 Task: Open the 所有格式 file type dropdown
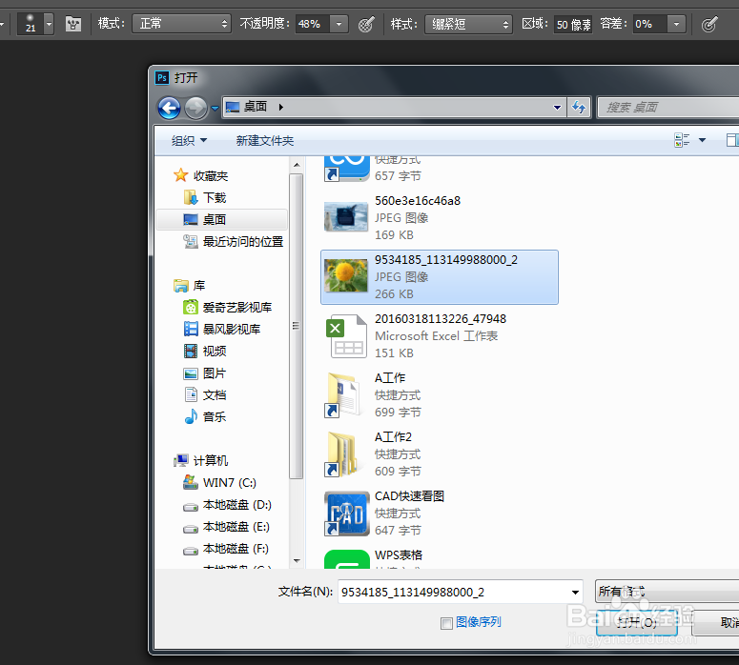[667, 591]
